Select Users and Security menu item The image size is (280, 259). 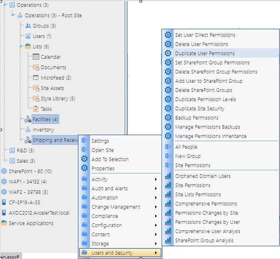[120, 253]
